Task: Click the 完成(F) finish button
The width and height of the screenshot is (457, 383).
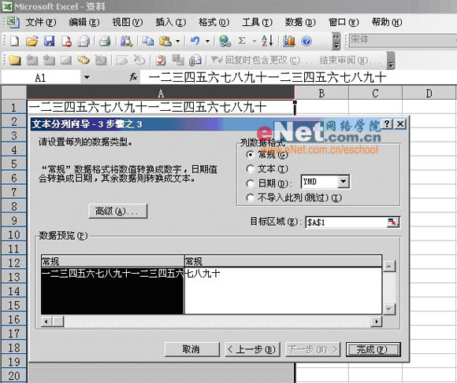Action: coord(373,349)
